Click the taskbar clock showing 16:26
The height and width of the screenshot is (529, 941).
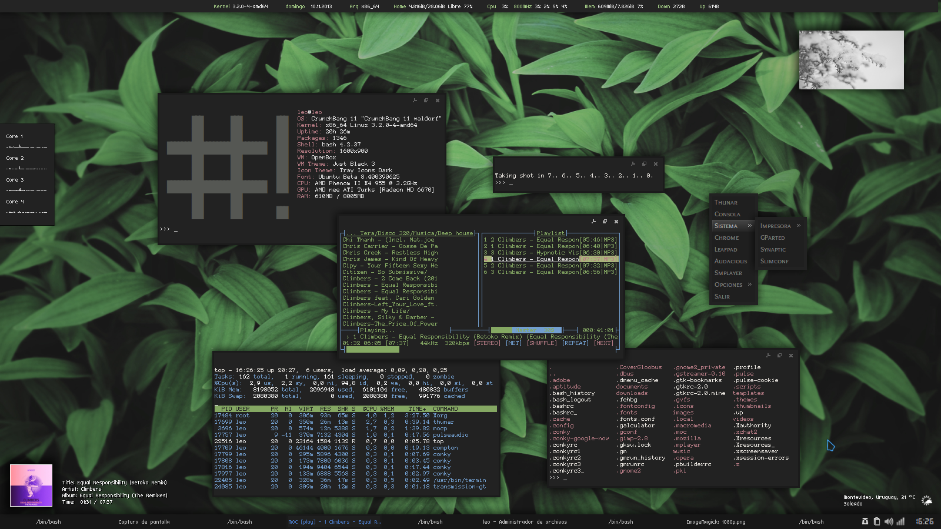[x=925, y=521]
